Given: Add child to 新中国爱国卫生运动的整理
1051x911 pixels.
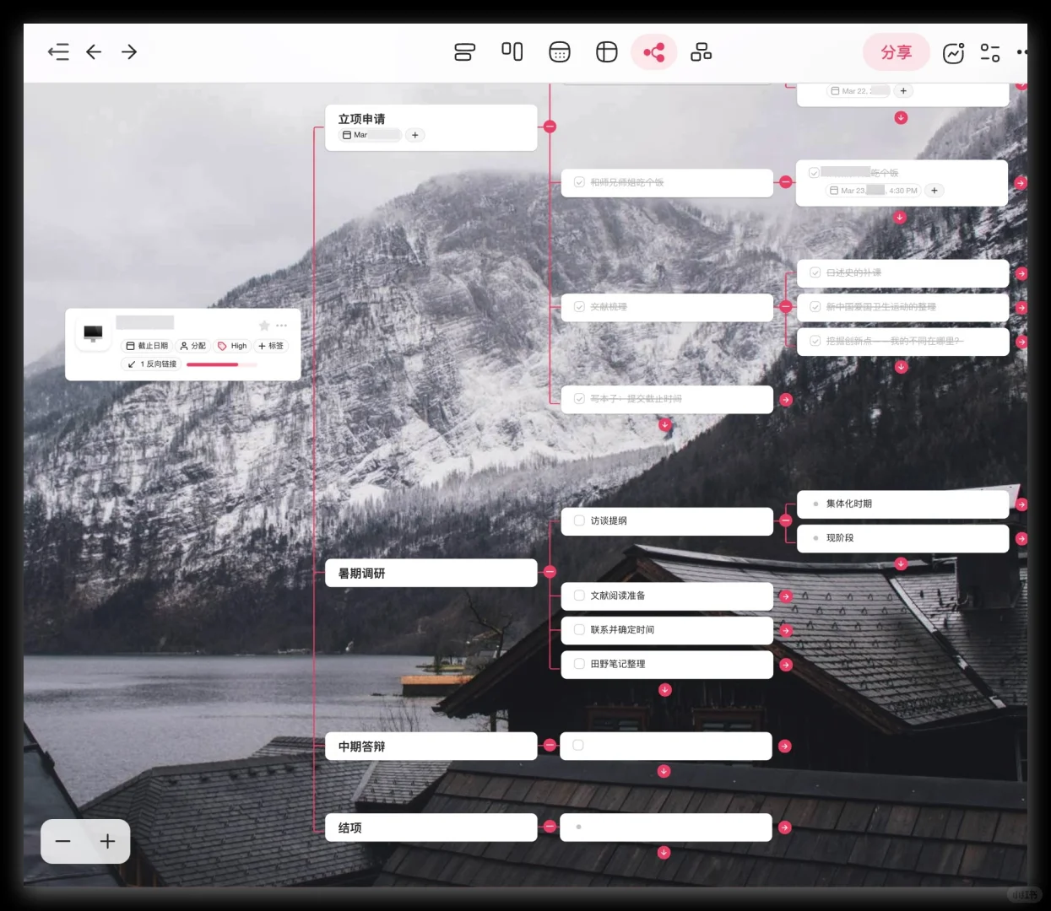Looking at the screenshot, I should (x=1021, y=308).
